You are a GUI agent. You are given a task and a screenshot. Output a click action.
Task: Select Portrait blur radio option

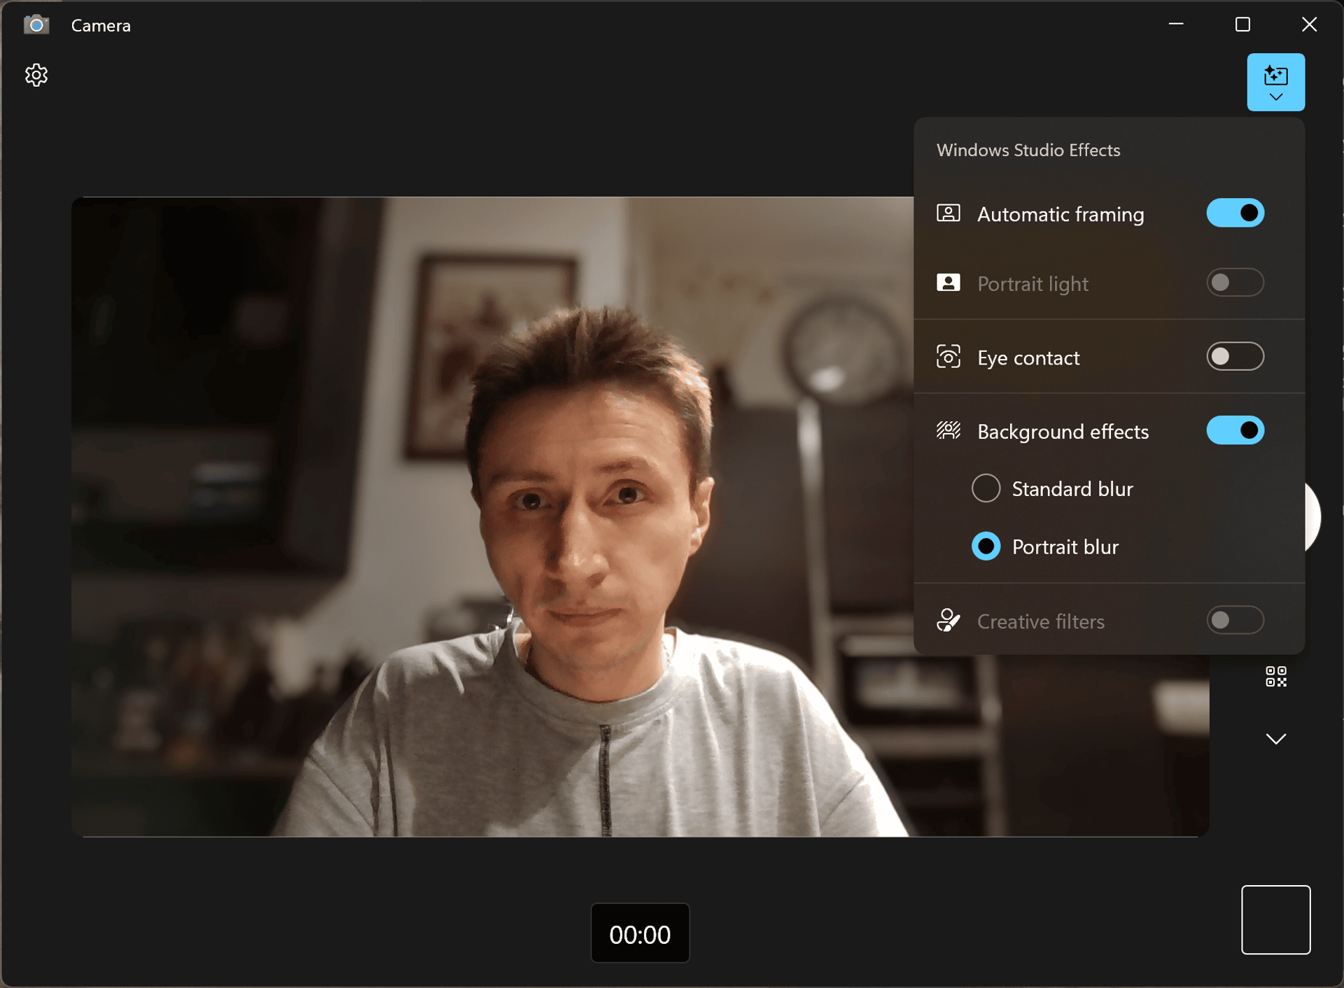click(x=986, y=546)
